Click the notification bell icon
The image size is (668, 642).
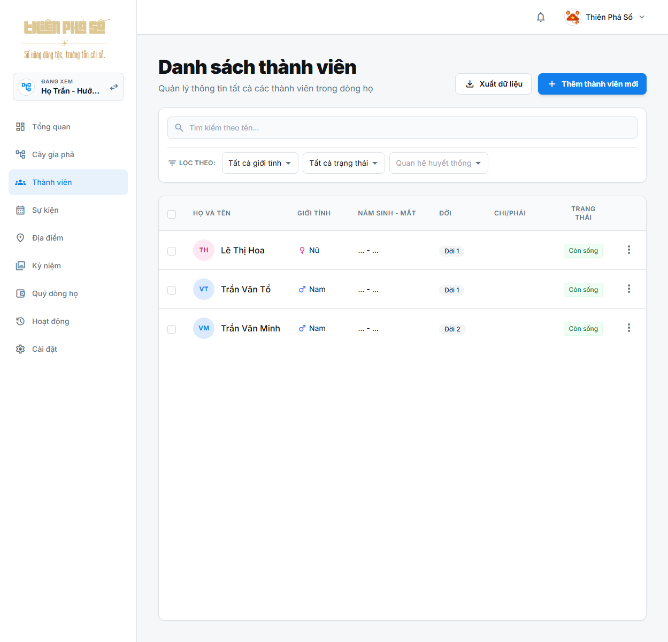[x=541, y=17]
